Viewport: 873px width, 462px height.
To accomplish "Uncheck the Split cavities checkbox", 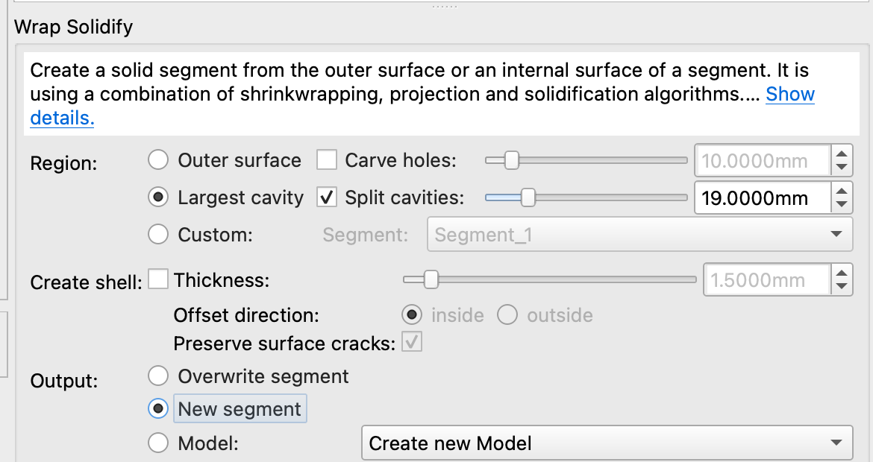I will tap(327, 197).
